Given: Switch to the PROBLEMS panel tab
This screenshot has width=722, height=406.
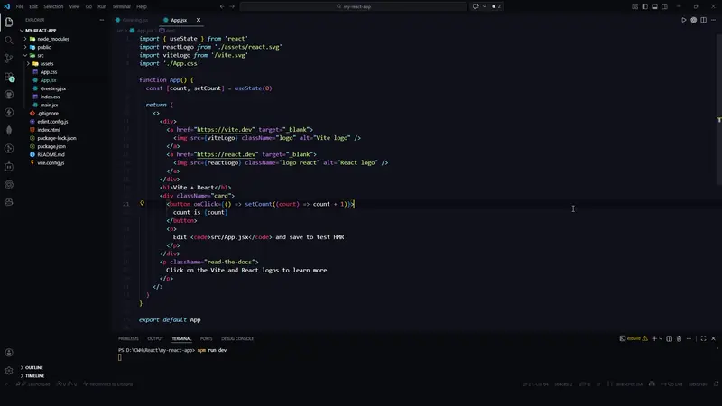Looking at the screenshot, I should pyautogui.click(x=128, y=338).
